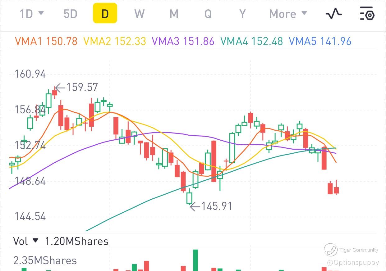Click the 148.64 price axis label
386x271 pixels.
[x=30, y=181]
